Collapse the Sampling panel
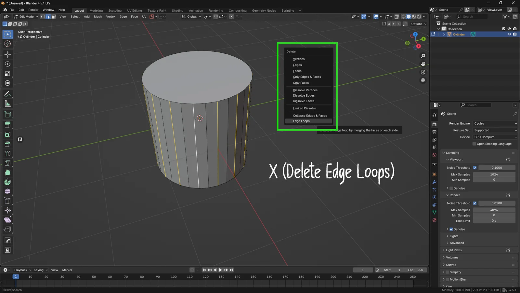This screenshot has width=520, height=293. tap(452, 153)
